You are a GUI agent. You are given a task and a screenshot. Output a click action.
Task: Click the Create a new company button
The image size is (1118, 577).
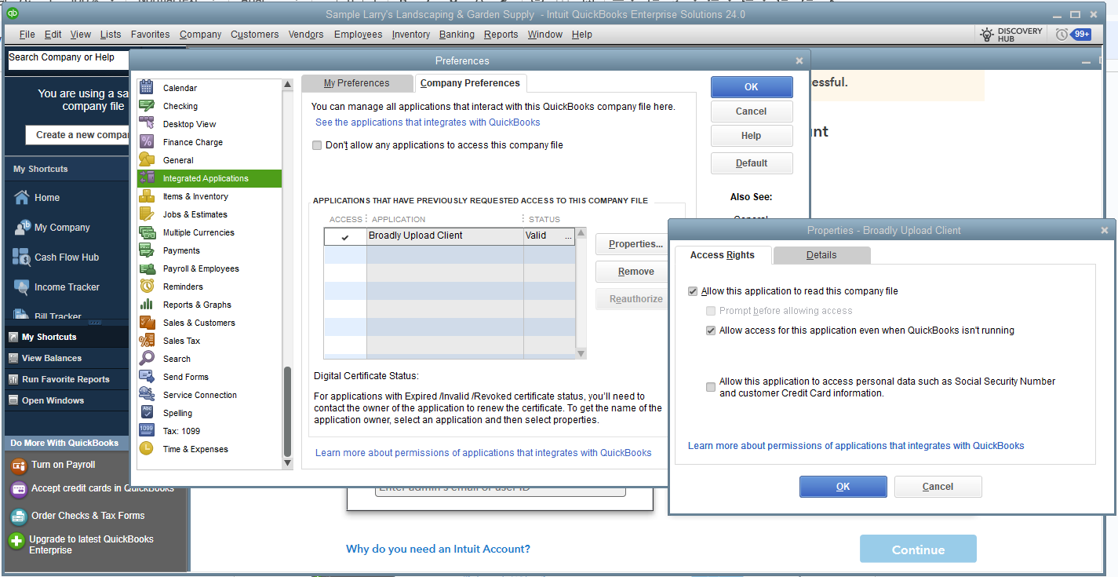coord(77,135)
